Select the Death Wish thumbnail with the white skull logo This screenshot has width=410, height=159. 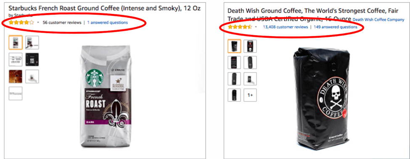click(250, 47)
